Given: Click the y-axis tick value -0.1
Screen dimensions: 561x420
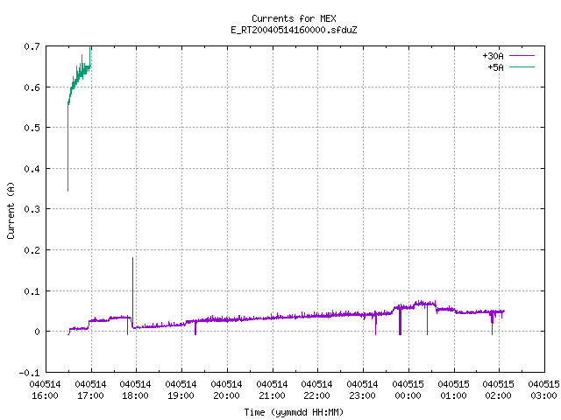Looking at the screenshot, I should (x=29, y=373).
